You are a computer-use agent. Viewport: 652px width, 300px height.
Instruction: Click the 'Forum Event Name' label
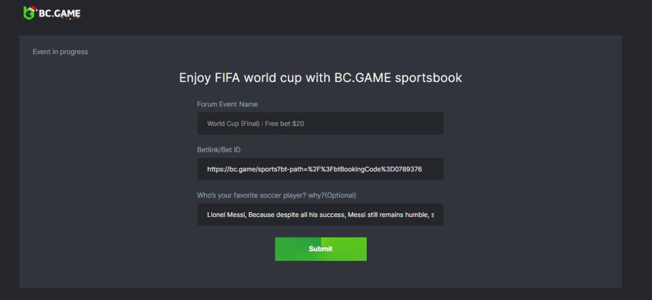[x=227, y=104]
